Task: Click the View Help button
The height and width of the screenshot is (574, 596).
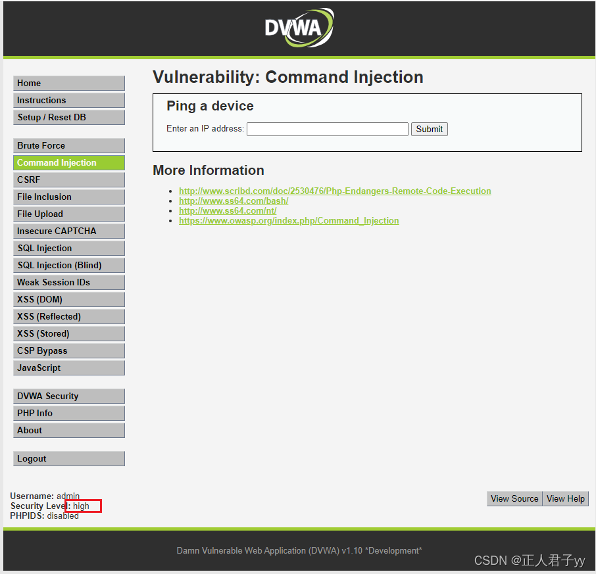Action: [565, 498]
